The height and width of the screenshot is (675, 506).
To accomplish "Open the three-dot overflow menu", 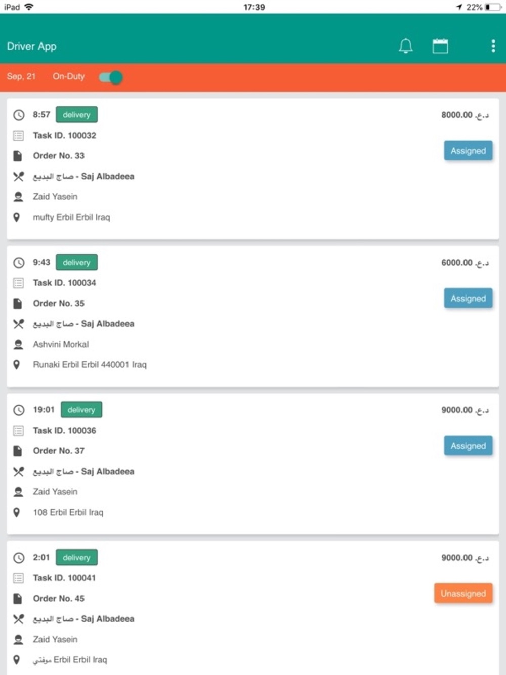I will pyautogui.click(x=493, y=46).
